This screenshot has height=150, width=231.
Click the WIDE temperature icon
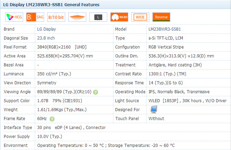pyautogui.click(x=140, y=17)
